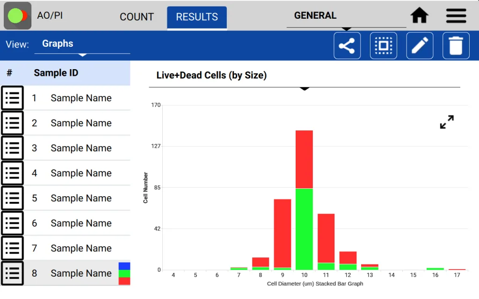Open the GENERAL dropdown selector
This screenshot has height=299, width=479.
click(x=315, y=15)
